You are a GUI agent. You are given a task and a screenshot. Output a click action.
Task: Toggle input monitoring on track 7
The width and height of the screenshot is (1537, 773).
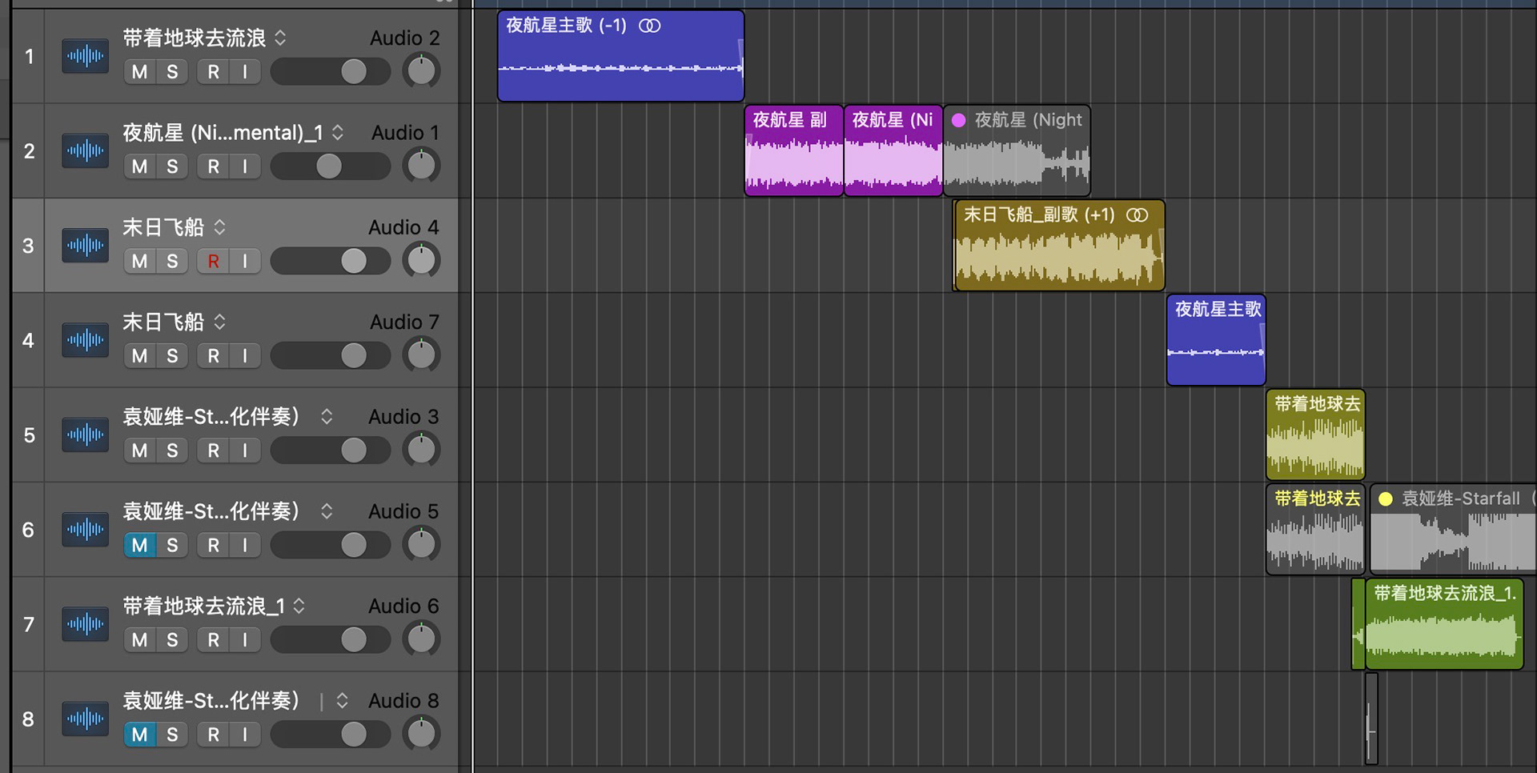(x=245, y=640)
